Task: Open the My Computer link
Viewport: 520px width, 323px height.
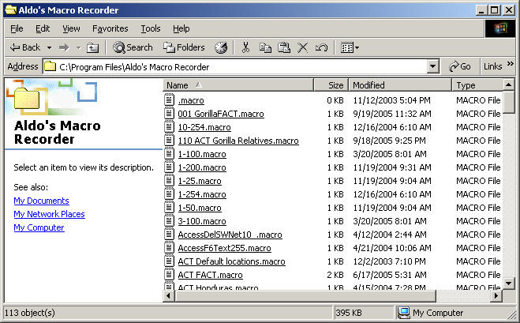Action: point(39,227)
